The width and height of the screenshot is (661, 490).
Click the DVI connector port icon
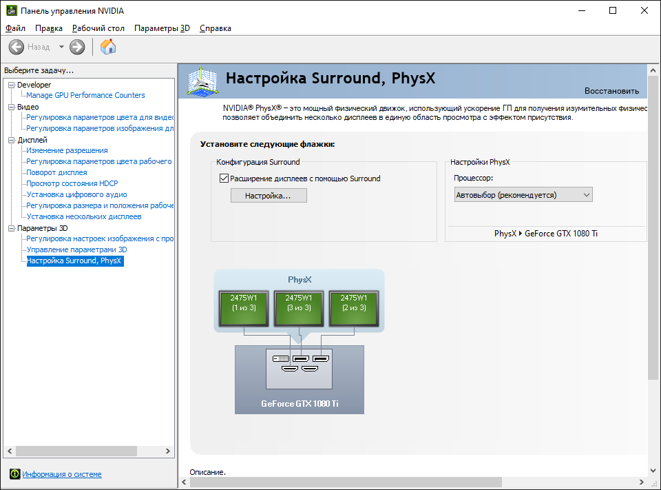(x=281, y=359)
